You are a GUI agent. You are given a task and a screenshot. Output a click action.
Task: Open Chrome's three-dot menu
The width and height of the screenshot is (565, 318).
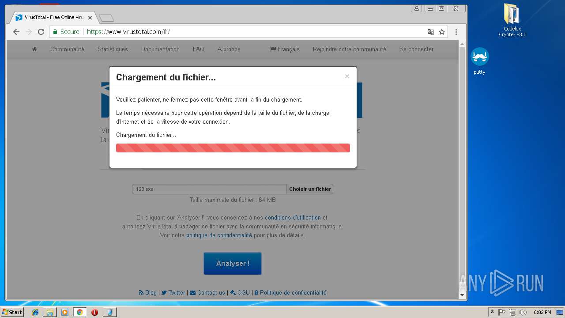click(x=456, y=32)
